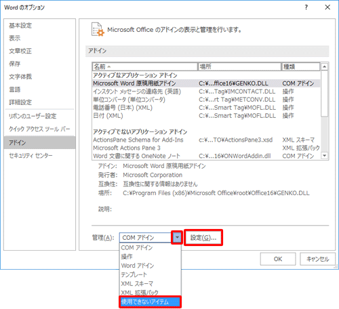Choose XML スキーマ from dropdown list

pos(151,284)
